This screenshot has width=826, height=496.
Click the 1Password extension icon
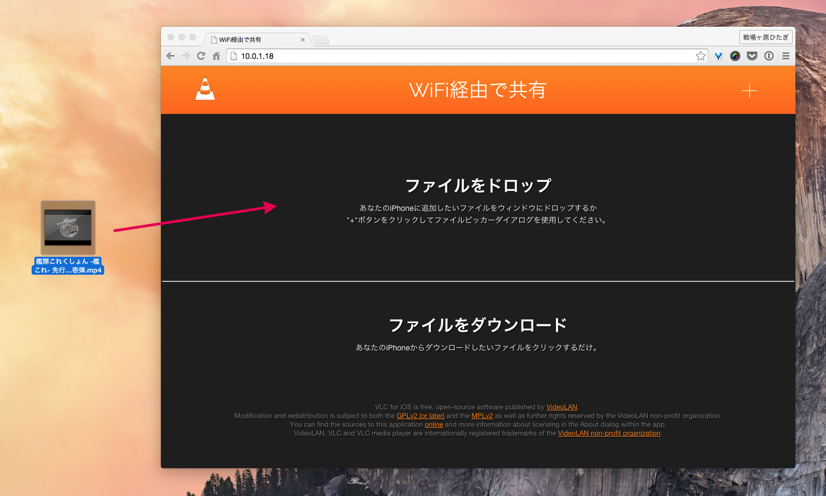click(769, 56)
